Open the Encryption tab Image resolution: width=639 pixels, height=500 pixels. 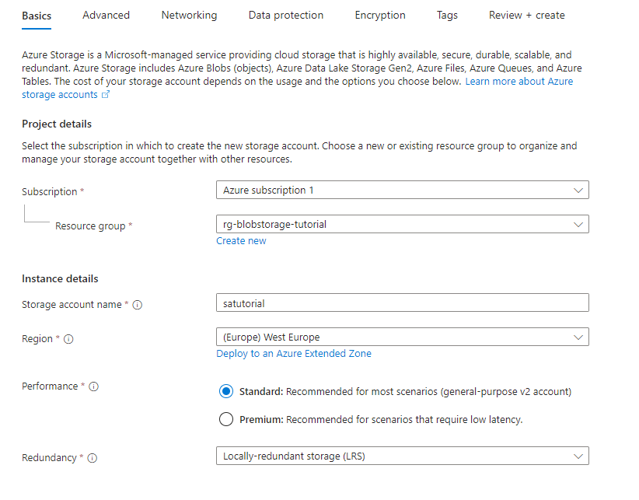click(380, 16)
